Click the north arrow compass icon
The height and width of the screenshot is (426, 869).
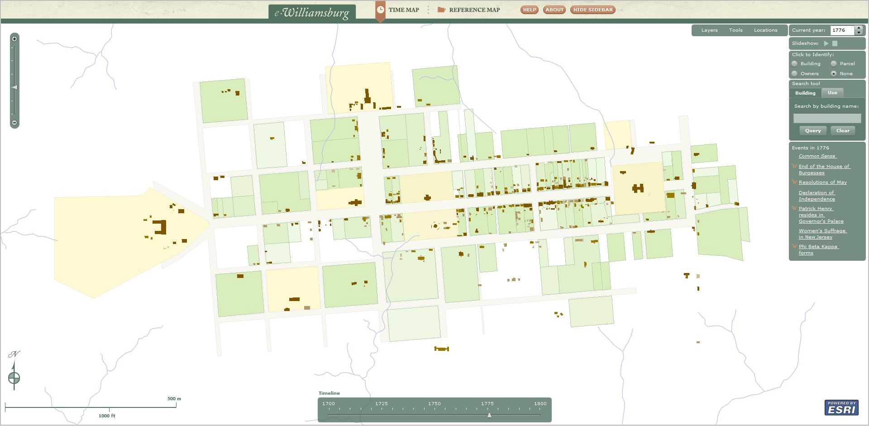(x=14, y=377)
